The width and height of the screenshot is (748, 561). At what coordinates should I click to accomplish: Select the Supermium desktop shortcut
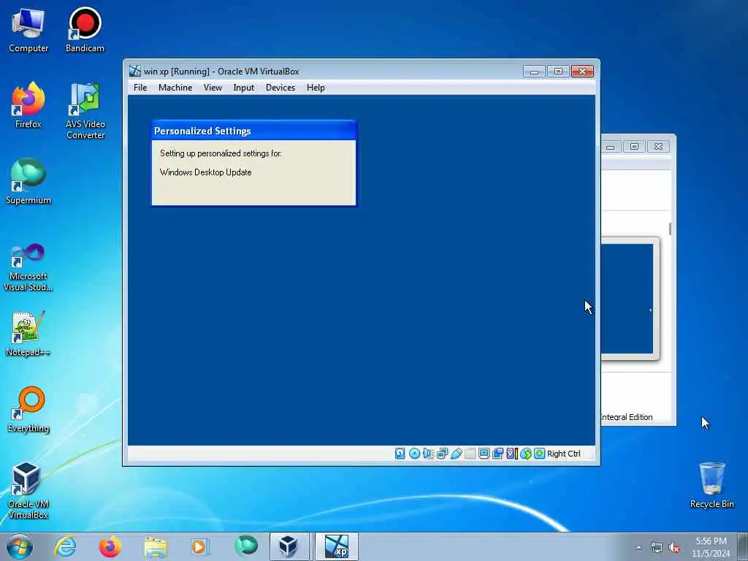28,182
